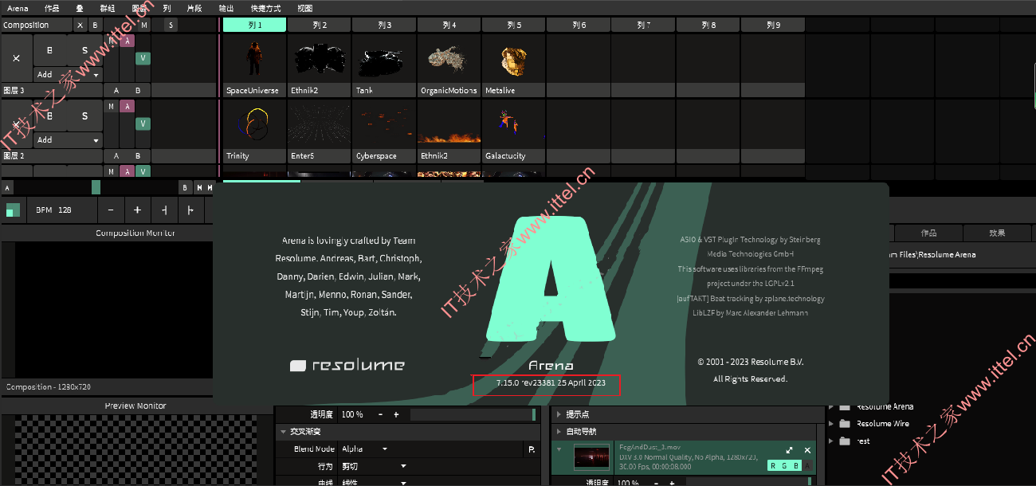The image size is (1036, 486).
Task: Remove the FogAndDust_3.mov clip with X
Action: 807,450
